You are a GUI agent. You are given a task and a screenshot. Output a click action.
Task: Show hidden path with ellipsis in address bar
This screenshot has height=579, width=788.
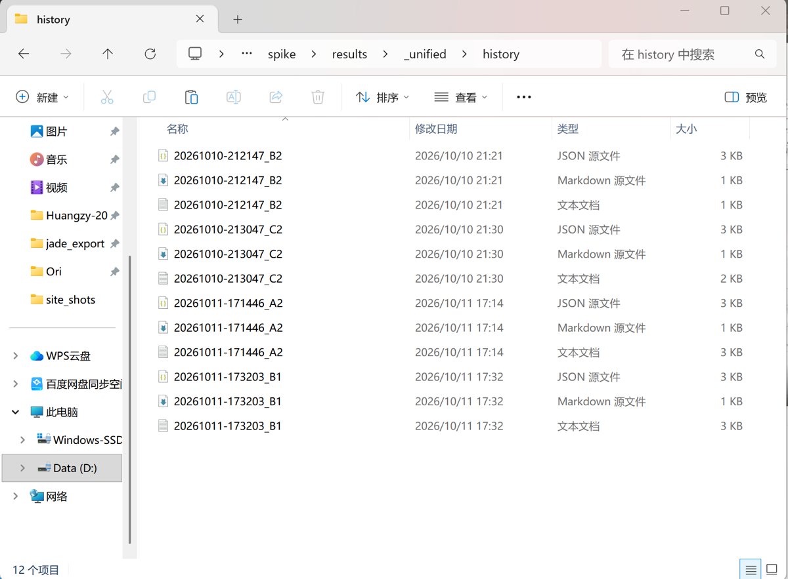pos(247,54)
